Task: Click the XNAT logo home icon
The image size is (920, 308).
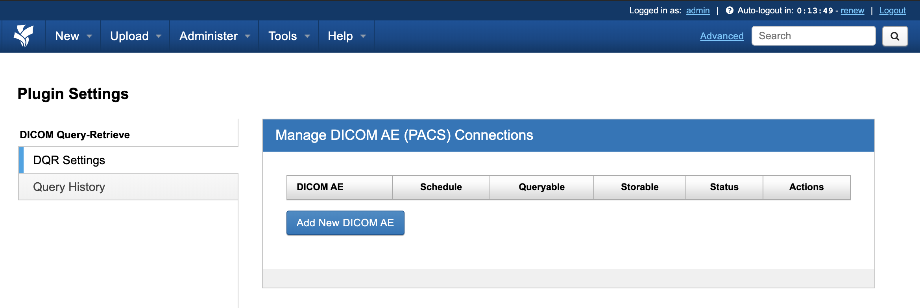Action: [24, 36]
